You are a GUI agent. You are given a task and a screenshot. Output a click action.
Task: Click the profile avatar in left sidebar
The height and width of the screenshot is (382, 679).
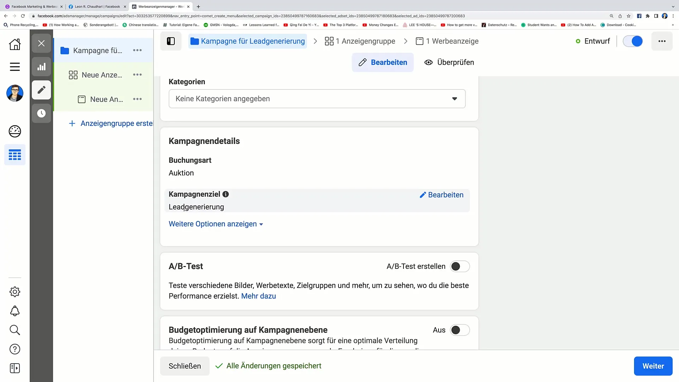(x=14, y=93)
